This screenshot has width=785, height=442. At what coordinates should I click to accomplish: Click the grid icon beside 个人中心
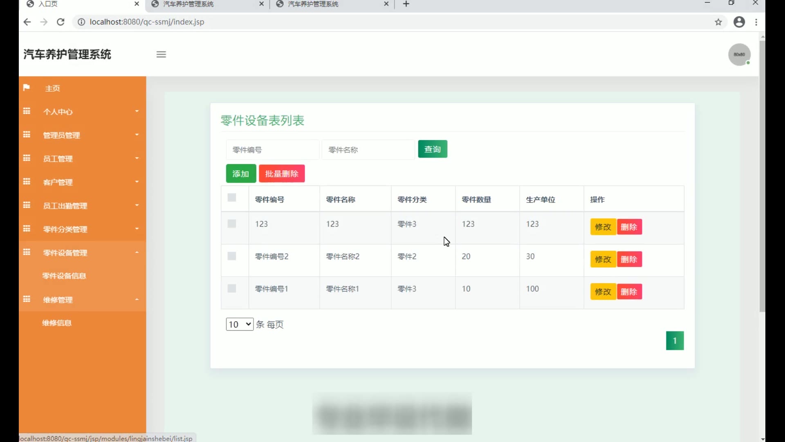click(27, 111)
